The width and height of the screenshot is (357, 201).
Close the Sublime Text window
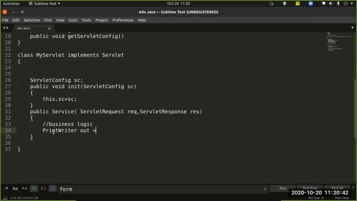(x=5, y=12)
